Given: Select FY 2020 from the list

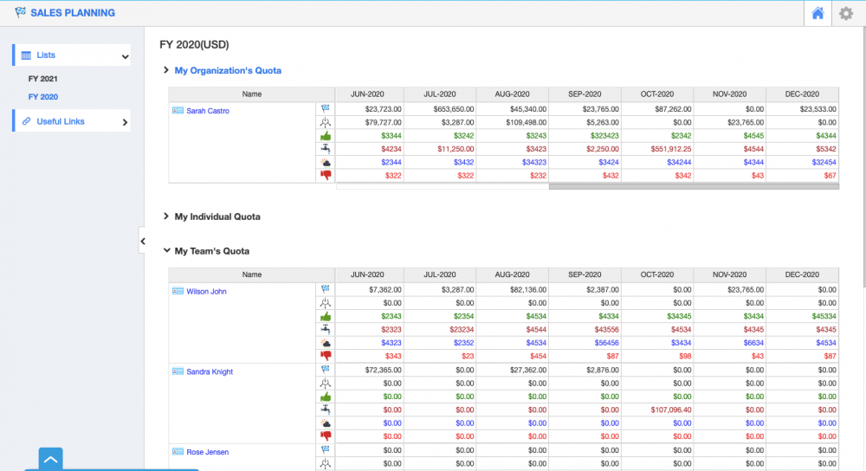Looking at the screenshot, I should pos(42,97).
